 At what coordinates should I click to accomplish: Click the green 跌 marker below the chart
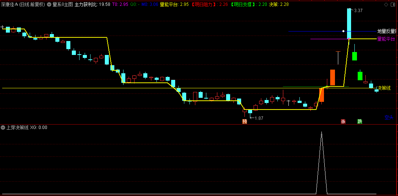360,121
